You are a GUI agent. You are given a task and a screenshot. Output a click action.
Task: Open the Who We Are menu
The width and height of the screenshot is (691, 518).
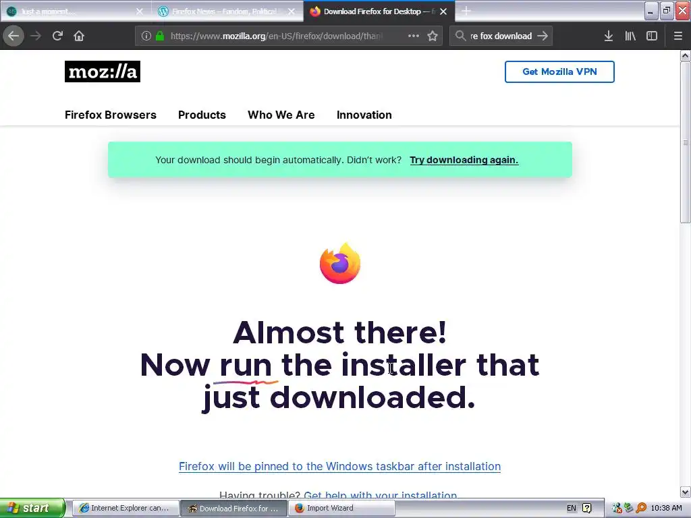point(281,115)
